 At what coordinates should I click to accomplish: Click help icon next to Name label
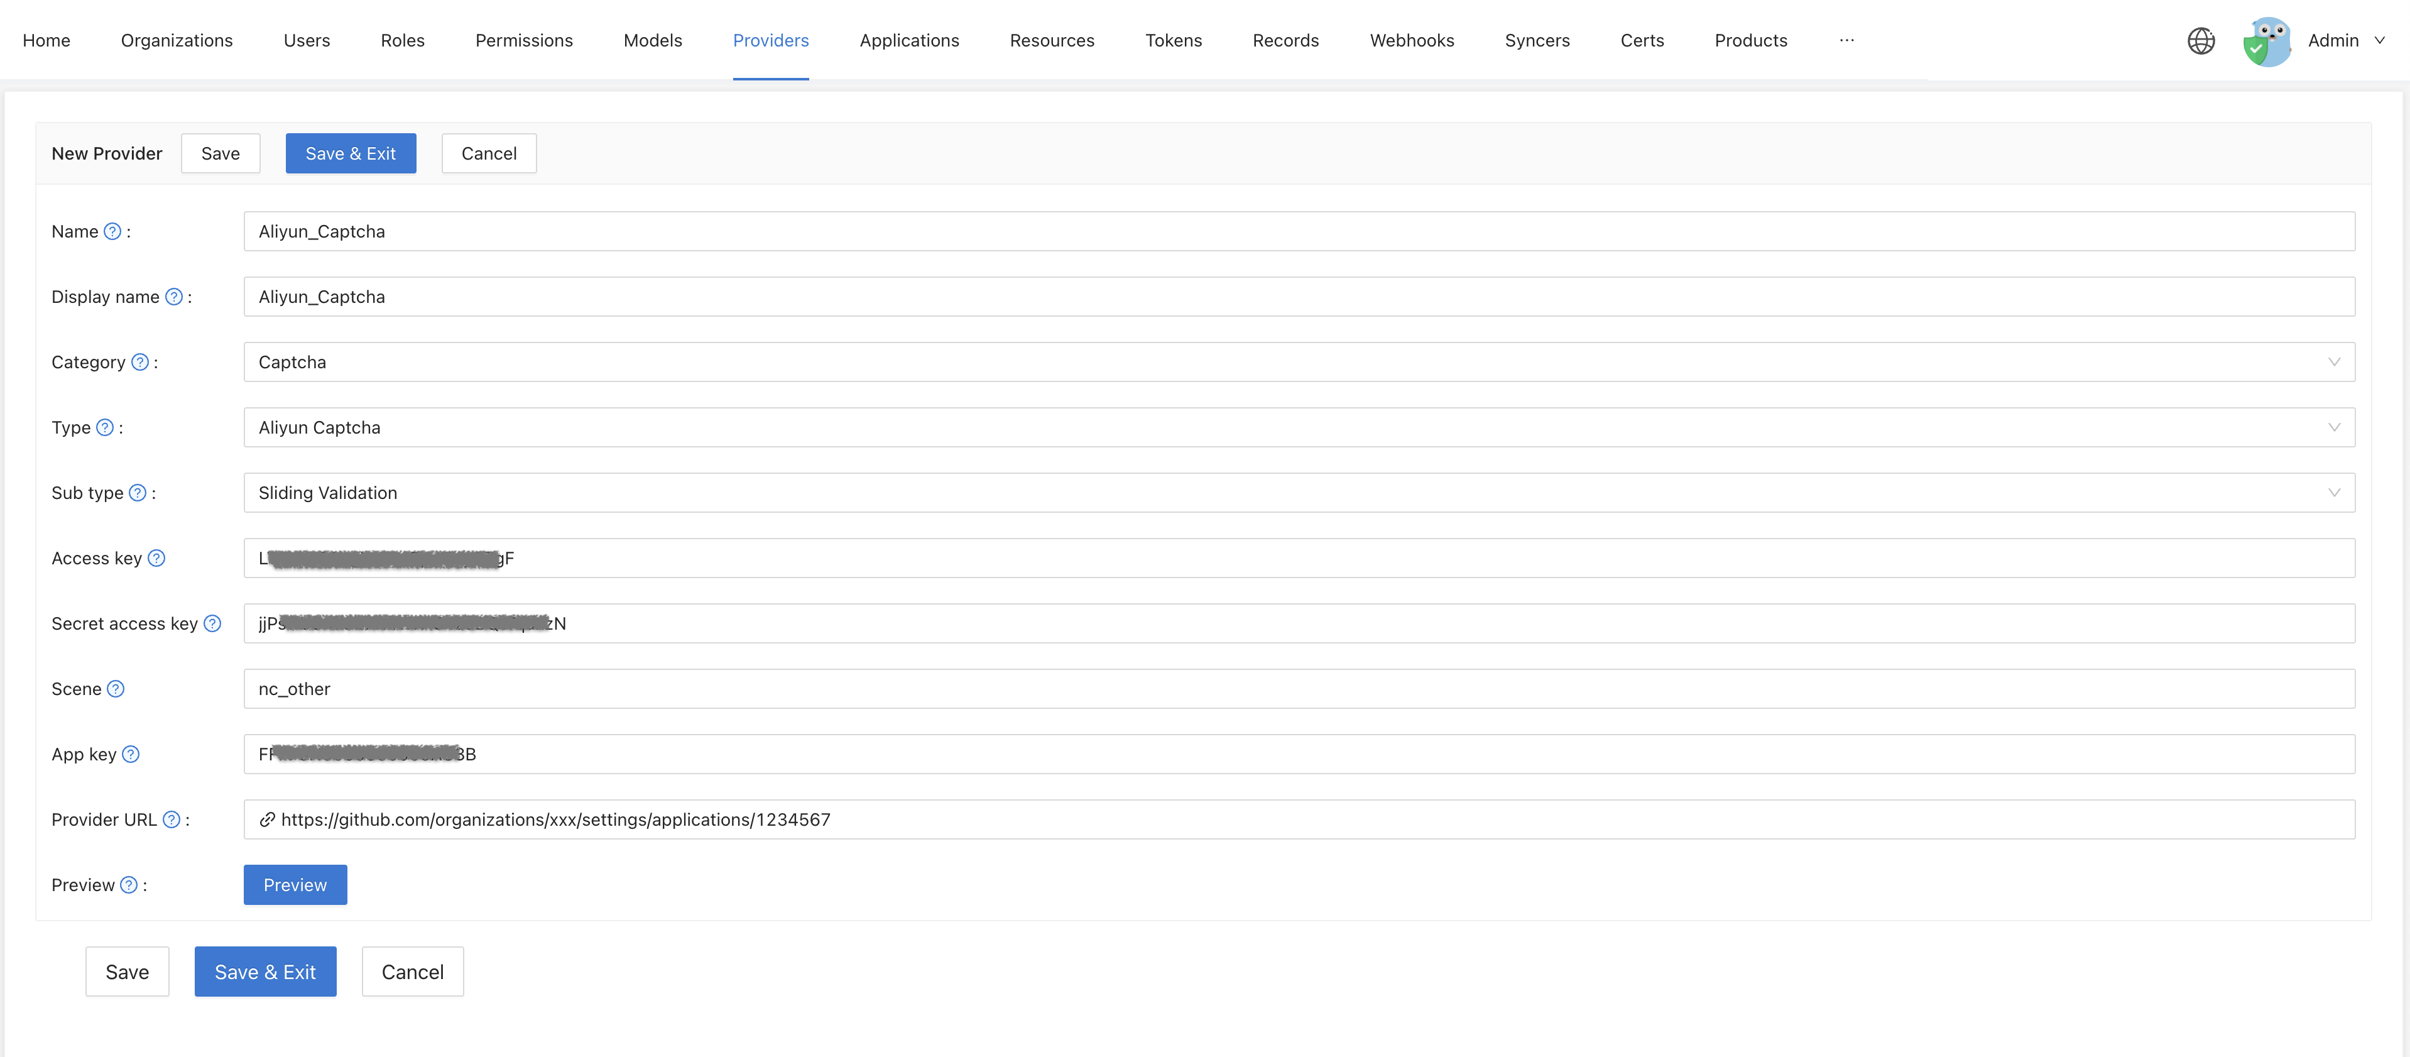[x=112, y=231]
